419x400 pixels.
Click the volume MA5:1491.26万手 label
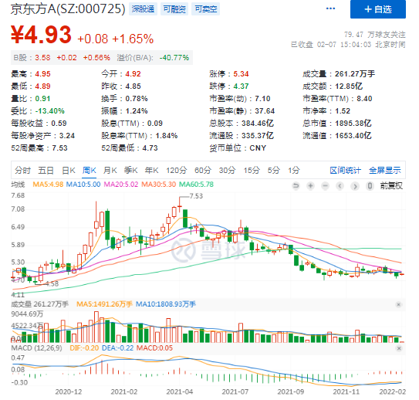[x=104, y=304]
